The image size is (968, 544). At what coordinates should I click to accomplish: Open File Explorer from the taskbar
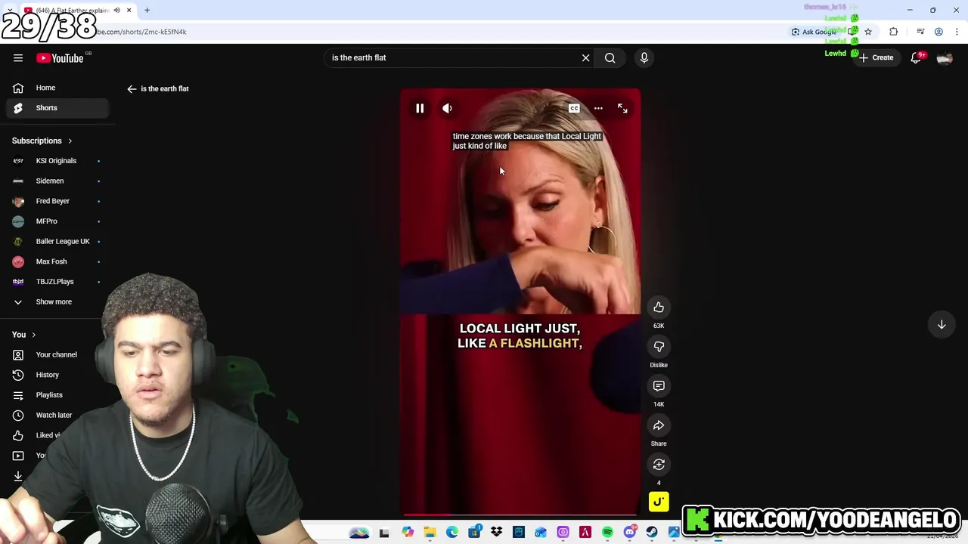click(430, 533)
